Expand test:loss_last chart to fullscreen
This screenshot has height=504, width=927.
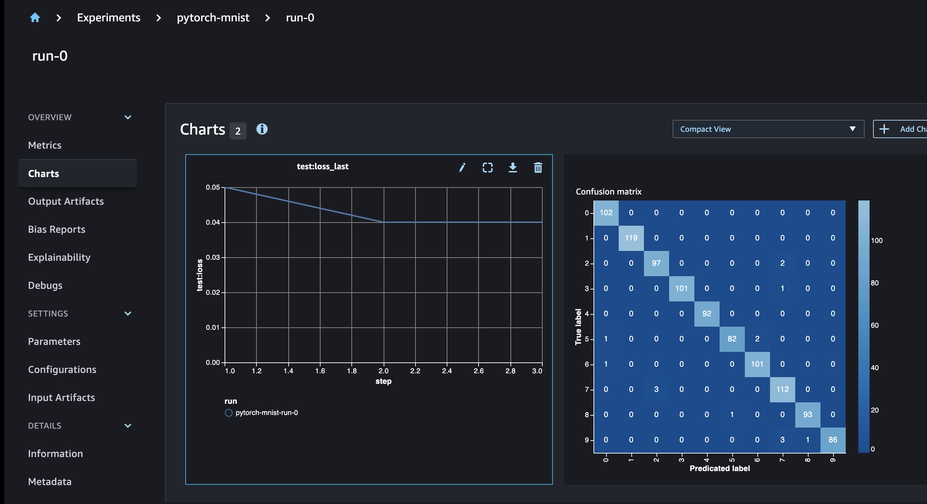point(487,168)
